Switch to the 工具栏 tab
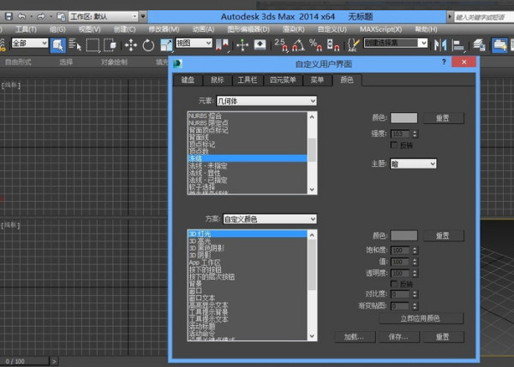Viewport: 514px width, 367px height. tap(248, 80)
